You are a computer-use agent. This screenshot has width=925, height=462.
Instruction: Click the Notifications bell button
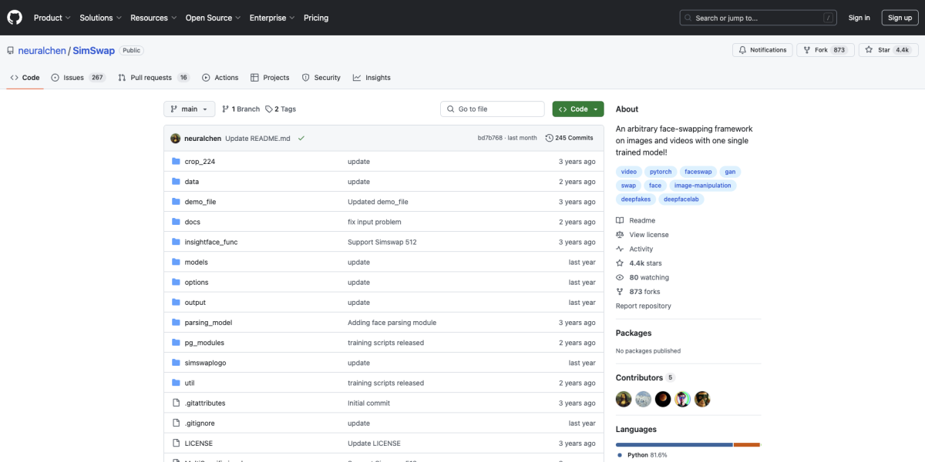[762, 50]
